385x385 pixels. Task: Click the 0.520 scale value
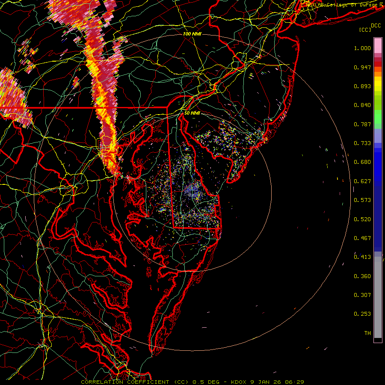(362, 219)
